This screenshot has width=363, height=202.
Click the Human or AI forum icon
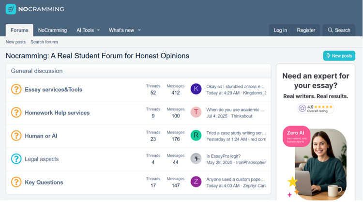coord(16,136)
